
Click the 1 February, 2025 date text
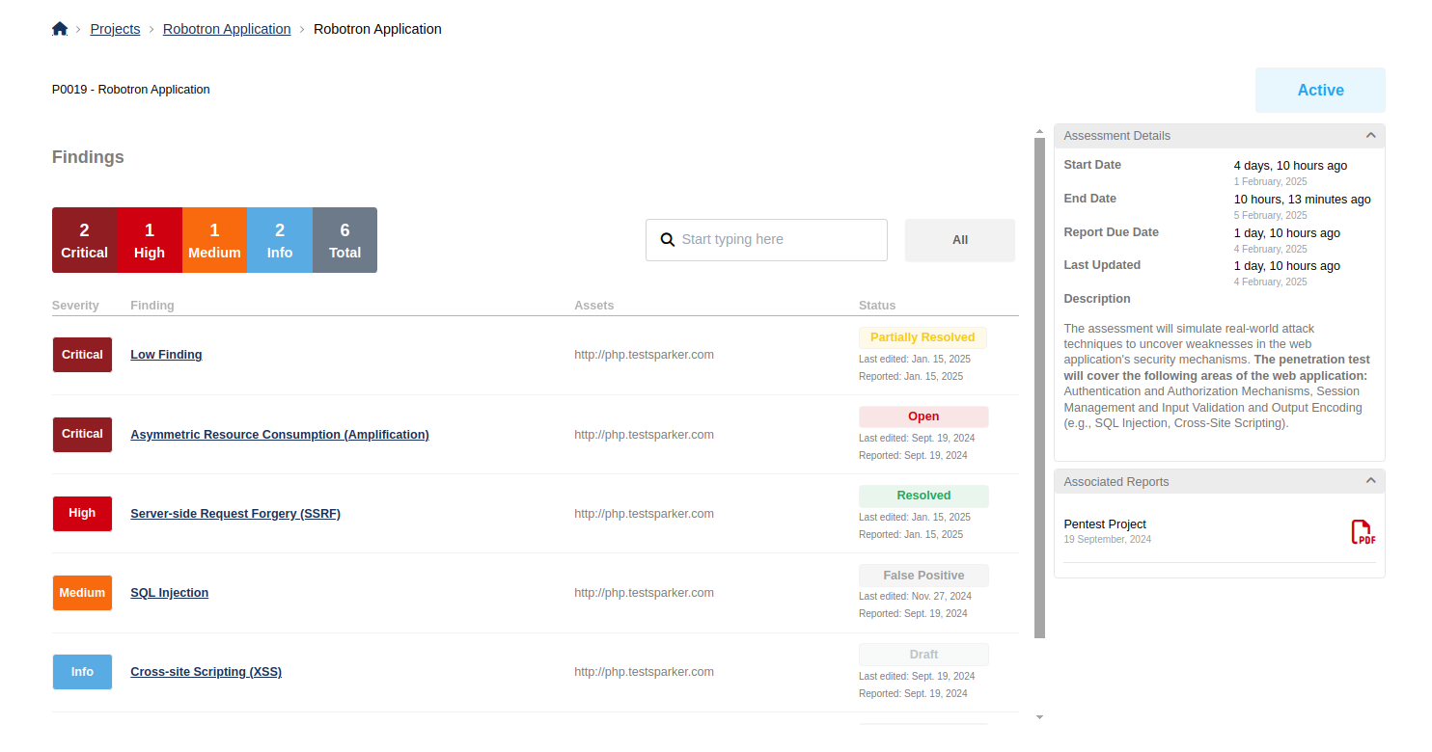click(x=1271, y=181)
